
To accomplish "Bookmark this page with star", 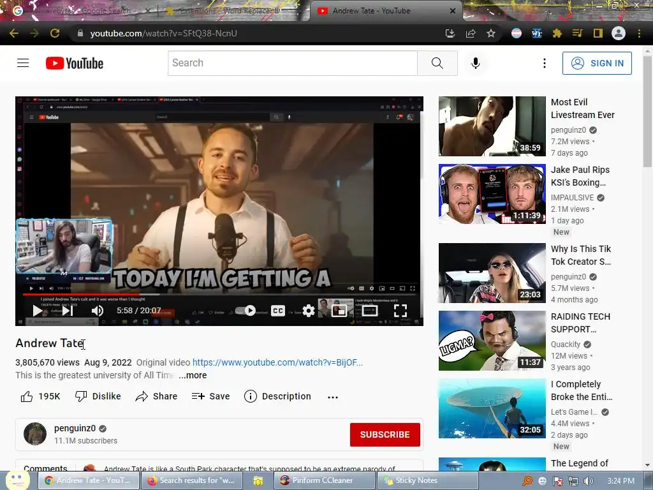I will pyautogui.click(x=491, y=33).
